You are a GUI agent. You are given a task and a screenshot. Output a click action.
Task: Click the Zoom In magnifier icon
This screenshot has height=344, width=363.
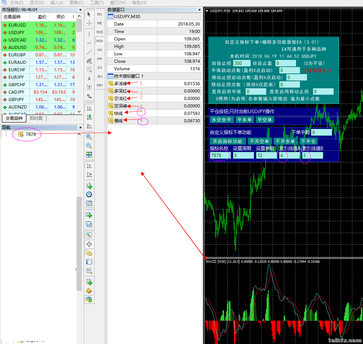[89, 137]
